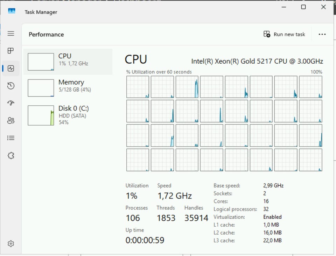The height and width of the screenshot is (256, 336).
Task: Click the CPU mini usage graph thumbnail
Action: 41,62
